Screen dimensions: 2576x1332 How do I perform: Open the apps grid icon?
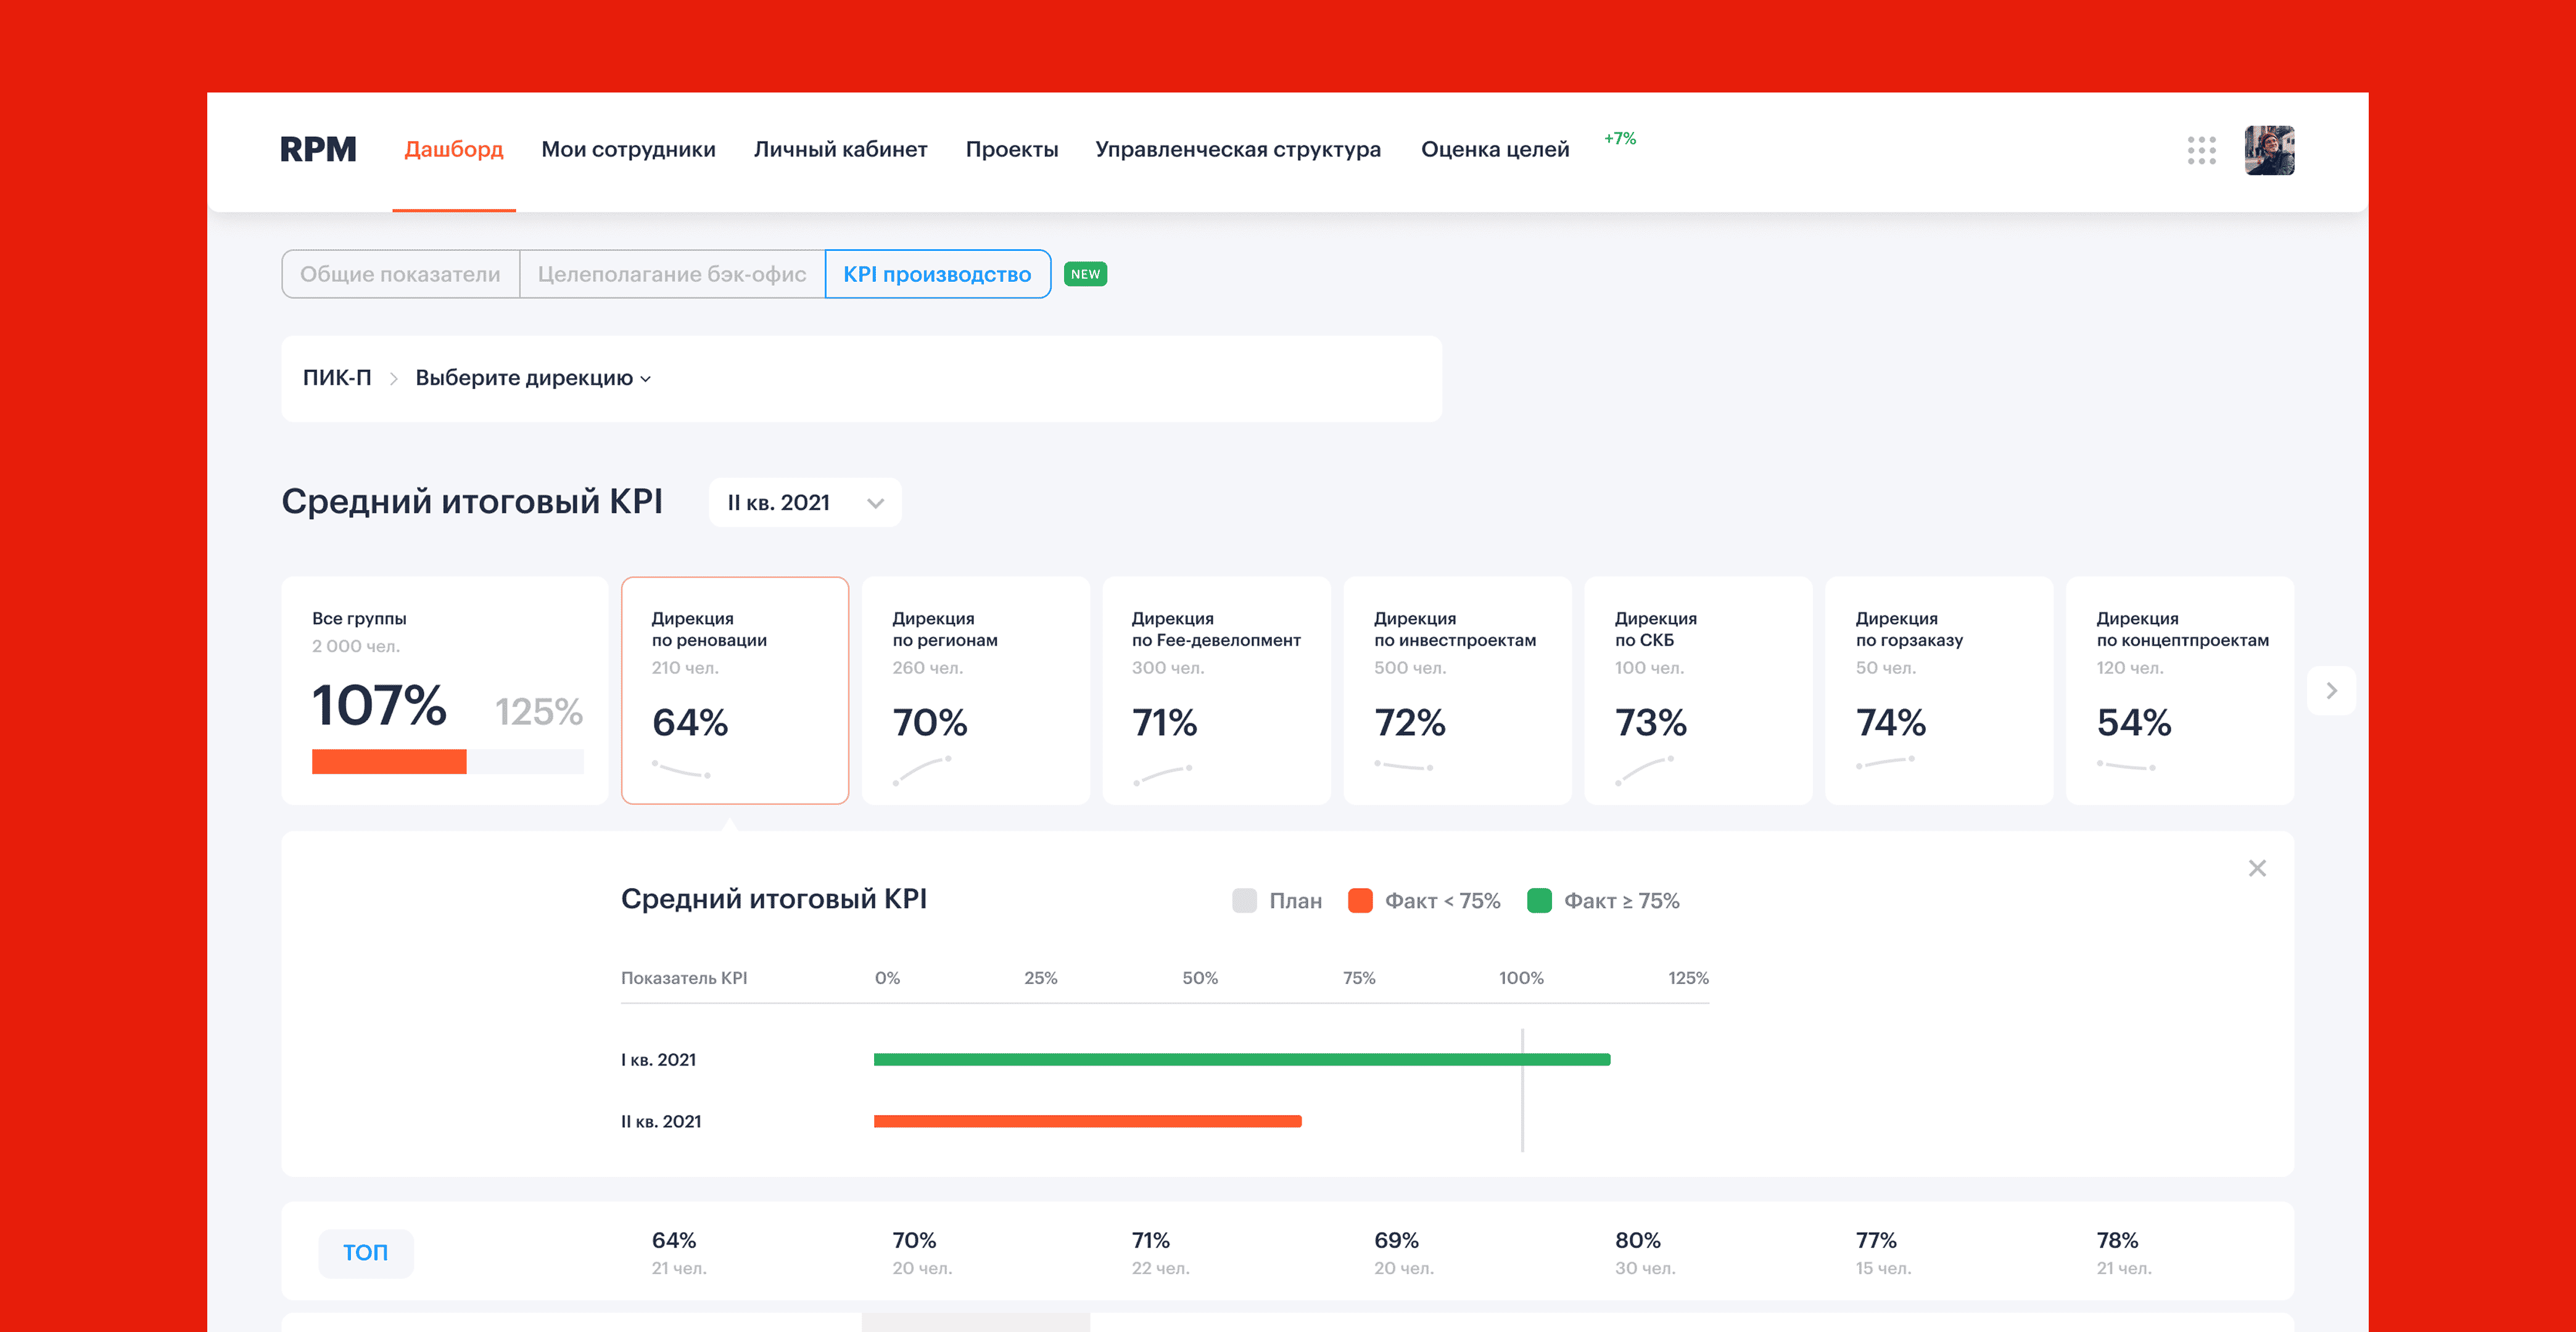[2201, 150]
